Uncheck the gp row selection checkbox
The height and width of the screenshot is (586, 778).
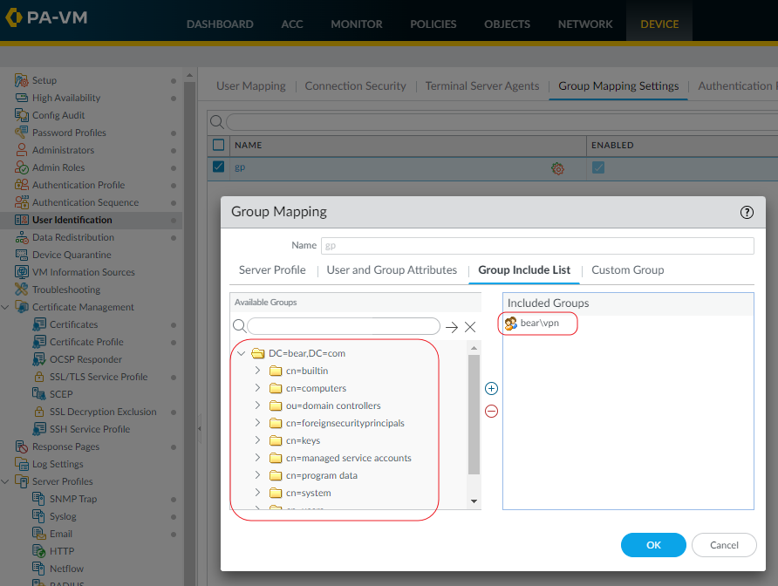(219, 167)
